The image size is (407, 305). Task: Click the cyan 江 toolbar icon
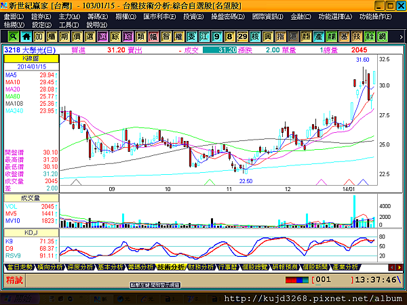point(204,37)
